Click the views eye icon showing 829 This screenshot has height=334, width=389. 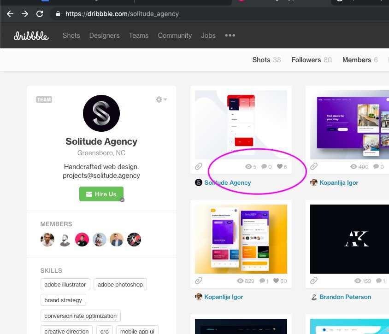[240, 281]
